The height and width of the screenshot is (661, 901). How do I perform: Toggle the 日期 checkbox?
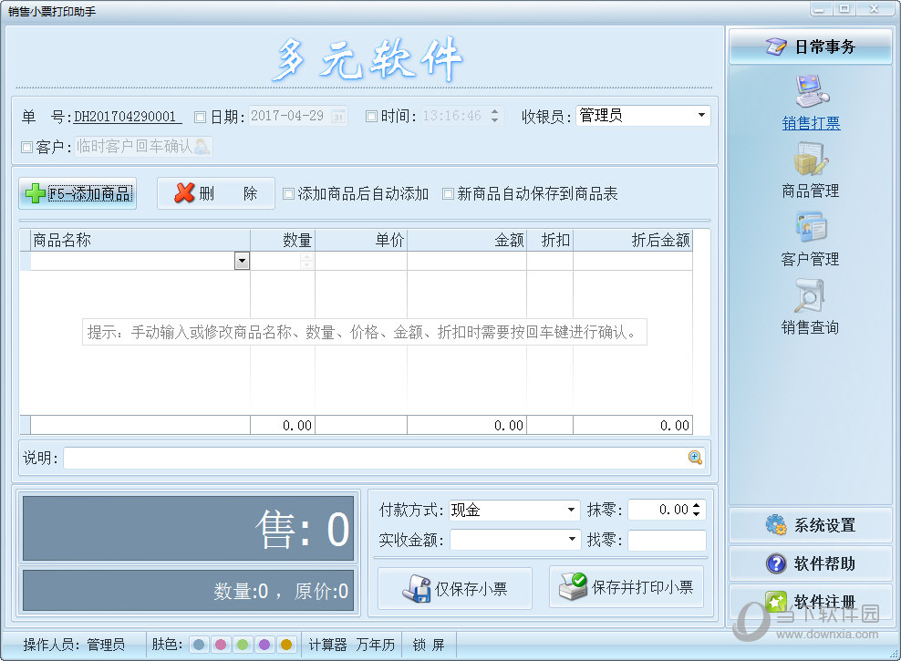pyautogui.click(x=200, y=117)
